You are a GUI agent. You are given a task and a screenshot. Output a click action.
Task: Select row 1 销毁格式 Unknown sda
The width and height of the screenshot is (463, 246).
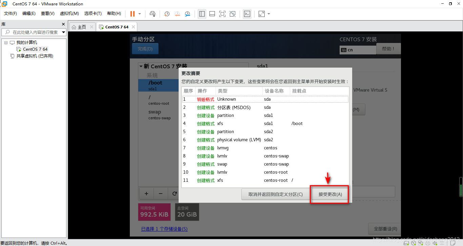click(265, 99)
